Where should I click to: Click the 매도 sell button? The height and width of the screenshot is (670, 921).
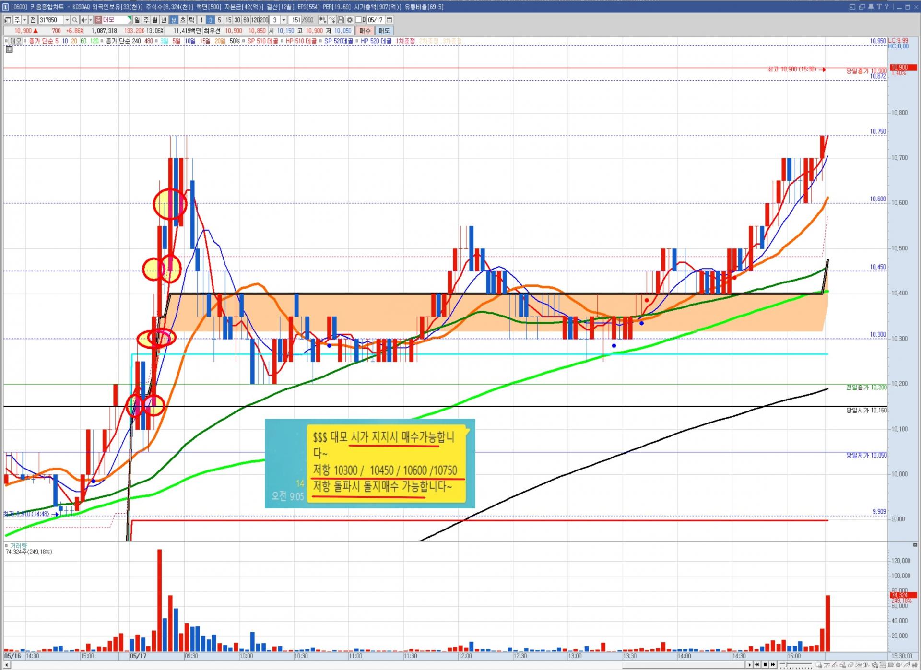384,31
